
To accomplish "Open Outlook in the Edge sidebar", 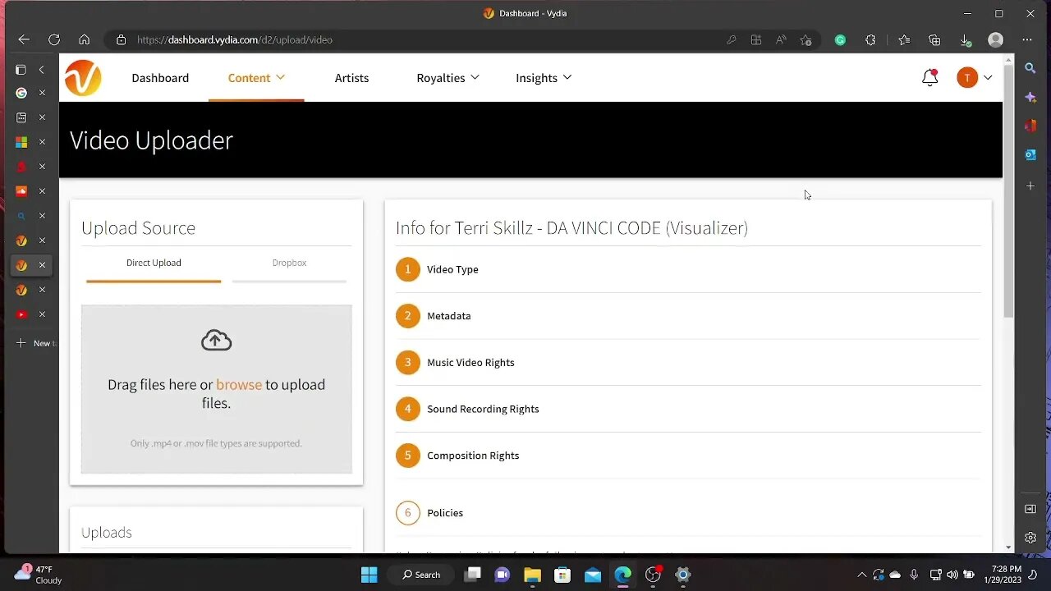I will [1030, 154].
